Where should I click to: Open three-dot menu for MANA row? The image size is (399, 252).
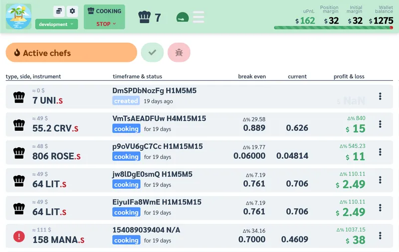point(381,236)
